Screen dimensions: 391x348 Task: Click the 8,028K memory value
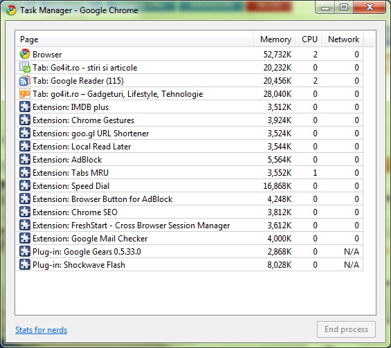coord(280,265)
